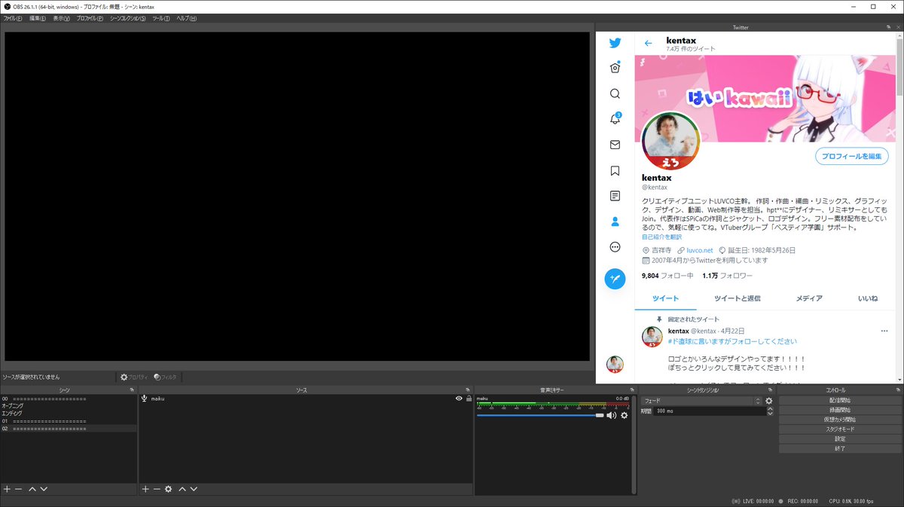Screen dimensions: 904x507
Task: Click プロフィールを編集 button
Action: click(851, 156)
